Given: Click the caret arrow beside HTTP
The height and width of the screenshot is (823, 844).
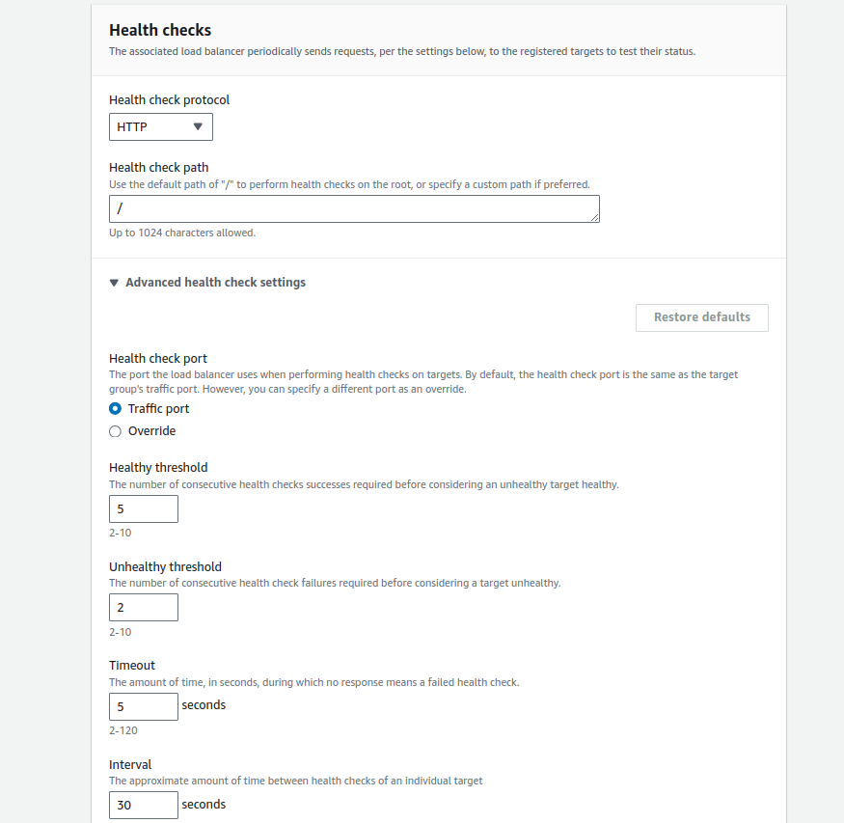Looking at the screenshot, I should pos(198,126).
